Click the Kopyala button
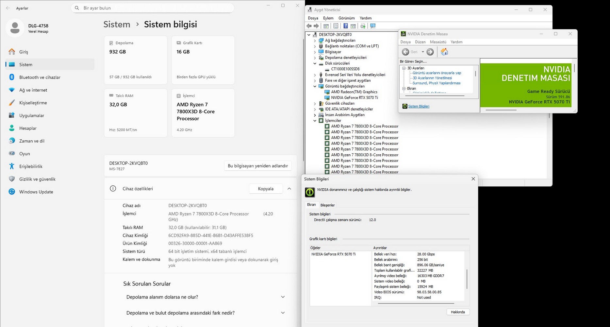Image resolution: width=610 pixels, height=327 pixels. point(265,189)
